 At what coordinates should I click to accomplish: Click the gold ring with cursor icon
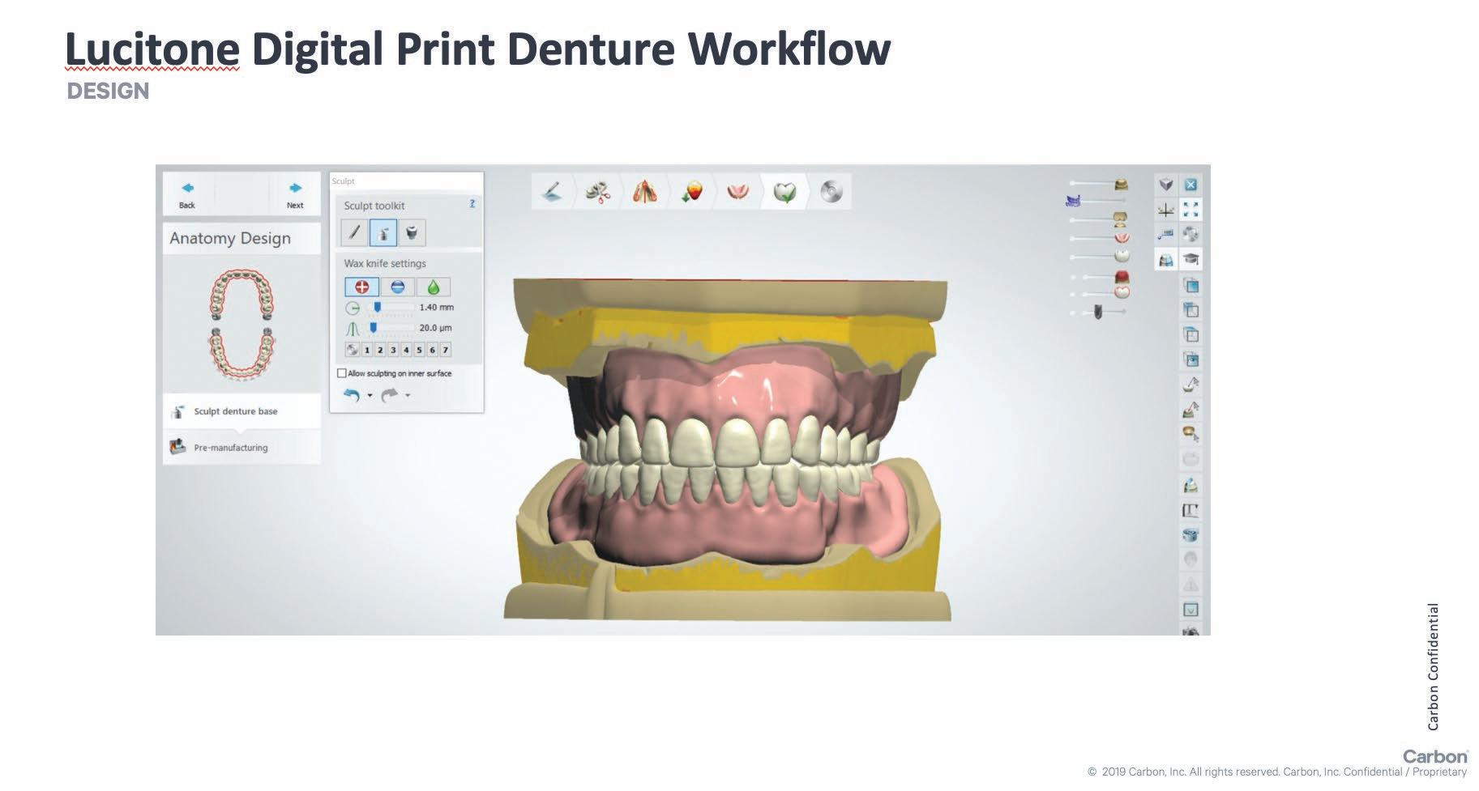click(x=1190, y=435)
